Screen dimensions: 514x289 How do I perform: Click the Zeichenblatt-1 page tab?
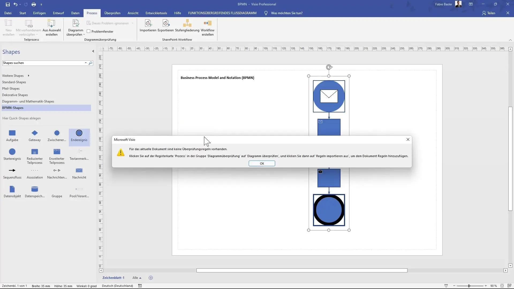coord(114,278)
